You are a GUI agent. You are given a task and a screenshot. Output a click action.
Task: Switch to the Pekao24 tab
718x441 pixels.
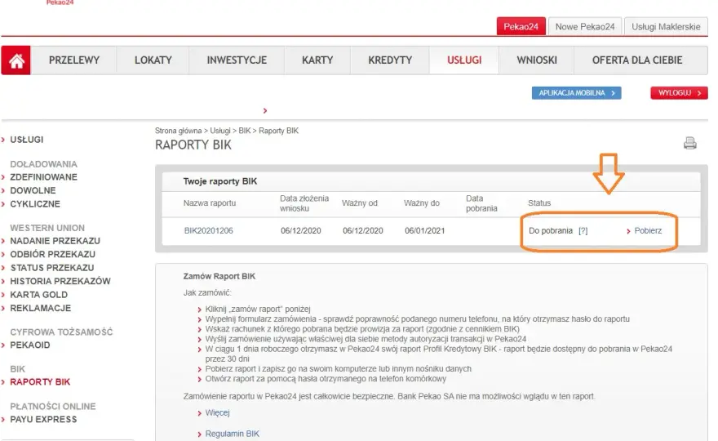point(521,27)
